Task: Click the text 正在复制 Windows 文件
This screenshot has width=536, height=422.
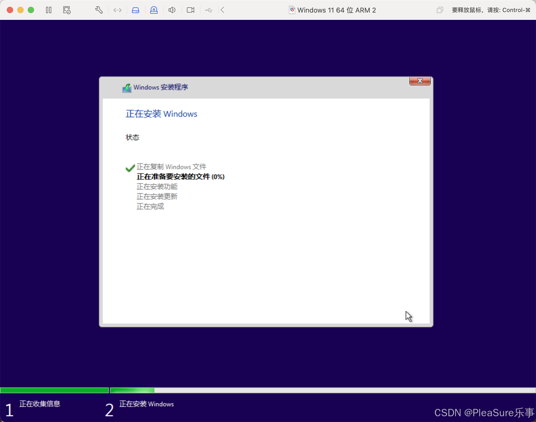Action: pyautogui.click(x=171, y=167)
